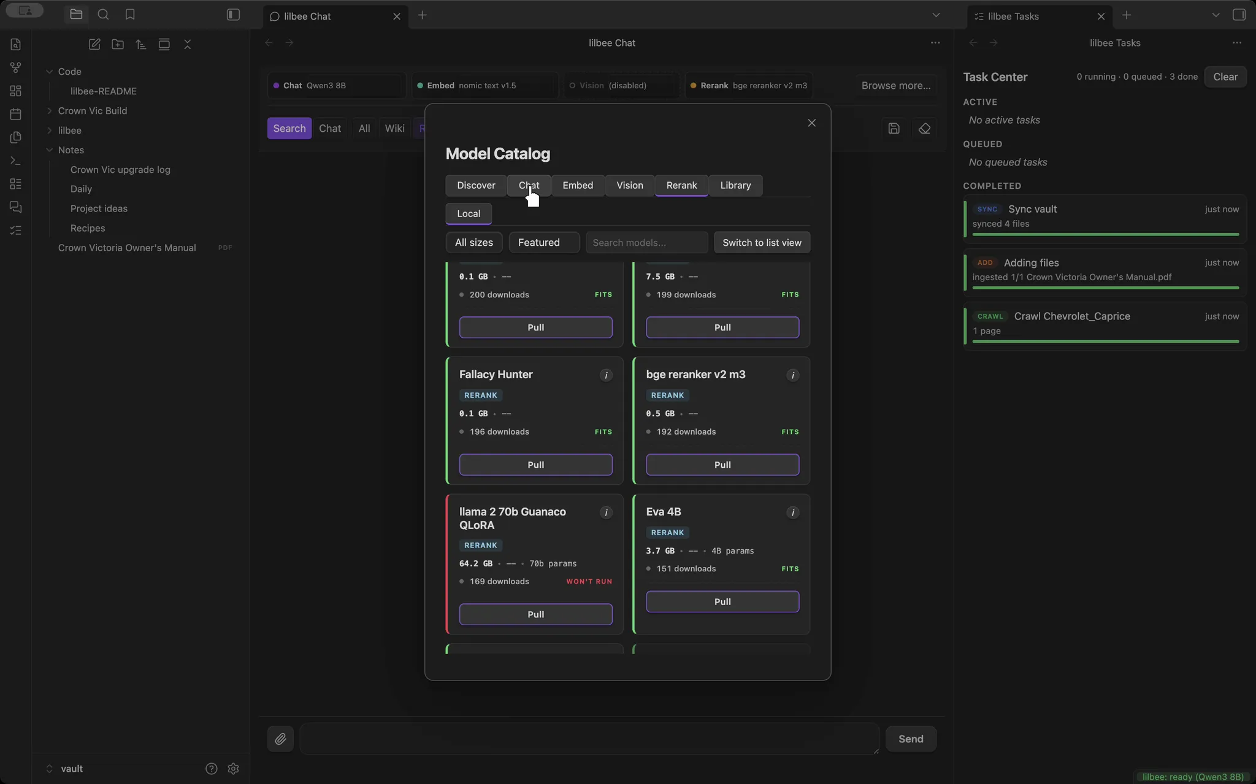Click the Search models input field
1256x784 pixels.
pyautogui.click(x=646, y=242)
